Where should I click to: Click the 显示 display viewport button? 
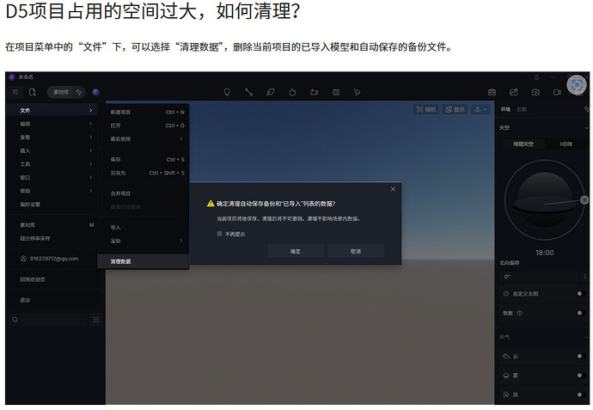455,109
